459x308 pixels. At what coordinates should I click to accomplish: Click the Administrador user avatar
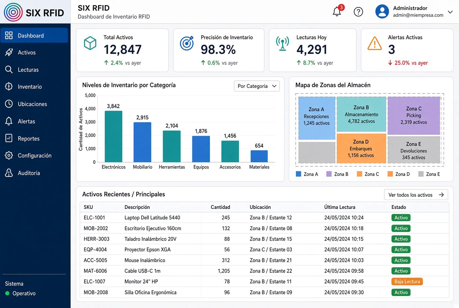[x=382, y=11]
